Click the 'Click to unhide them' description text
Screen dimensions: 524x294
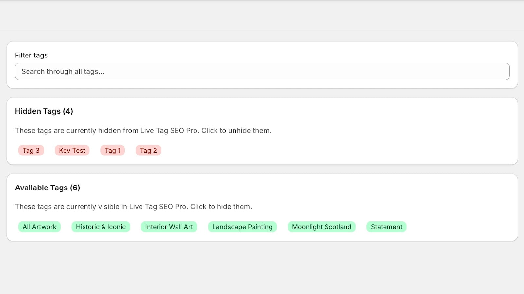click(x=236, y=131)
